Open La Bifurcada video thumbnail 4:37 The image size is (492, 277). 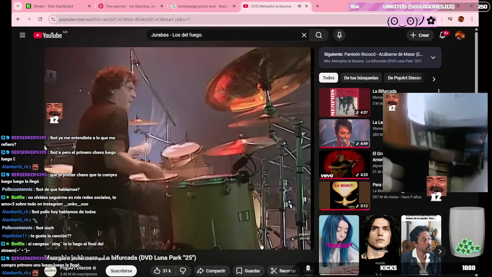[x=344, y=102]
